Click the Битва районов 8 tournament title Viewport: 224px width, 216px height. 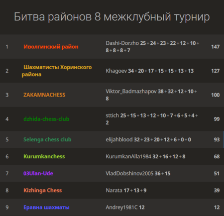click(112, 17)
